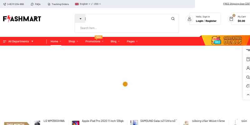
Task: Open the USD currency dropdown
Action: point(97,4)
